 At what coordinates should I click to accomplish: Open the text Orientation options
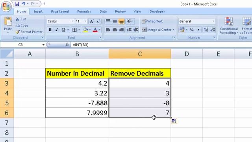click(x=130, y=21)
